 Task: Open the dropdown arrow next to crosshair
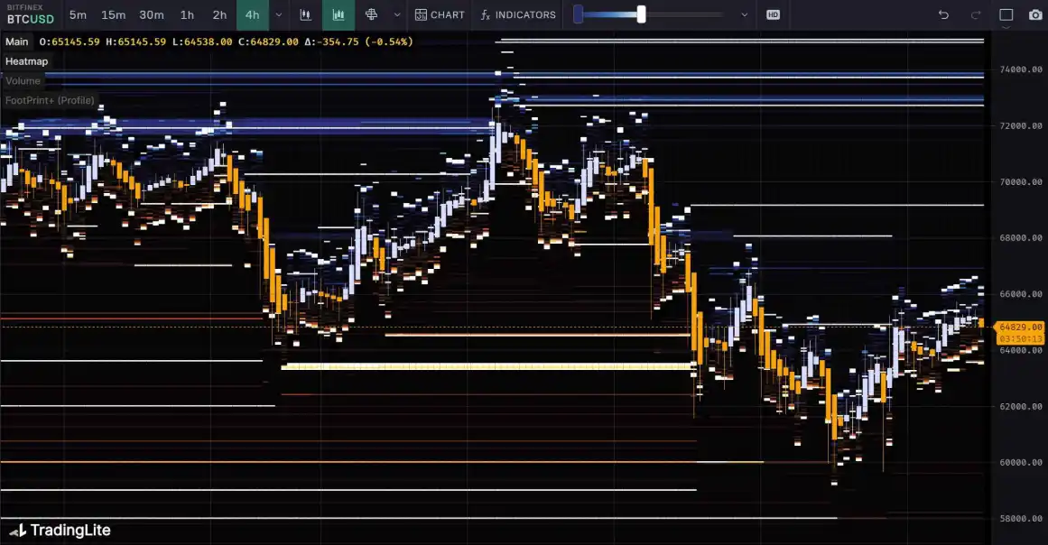(x=397, y=14)
